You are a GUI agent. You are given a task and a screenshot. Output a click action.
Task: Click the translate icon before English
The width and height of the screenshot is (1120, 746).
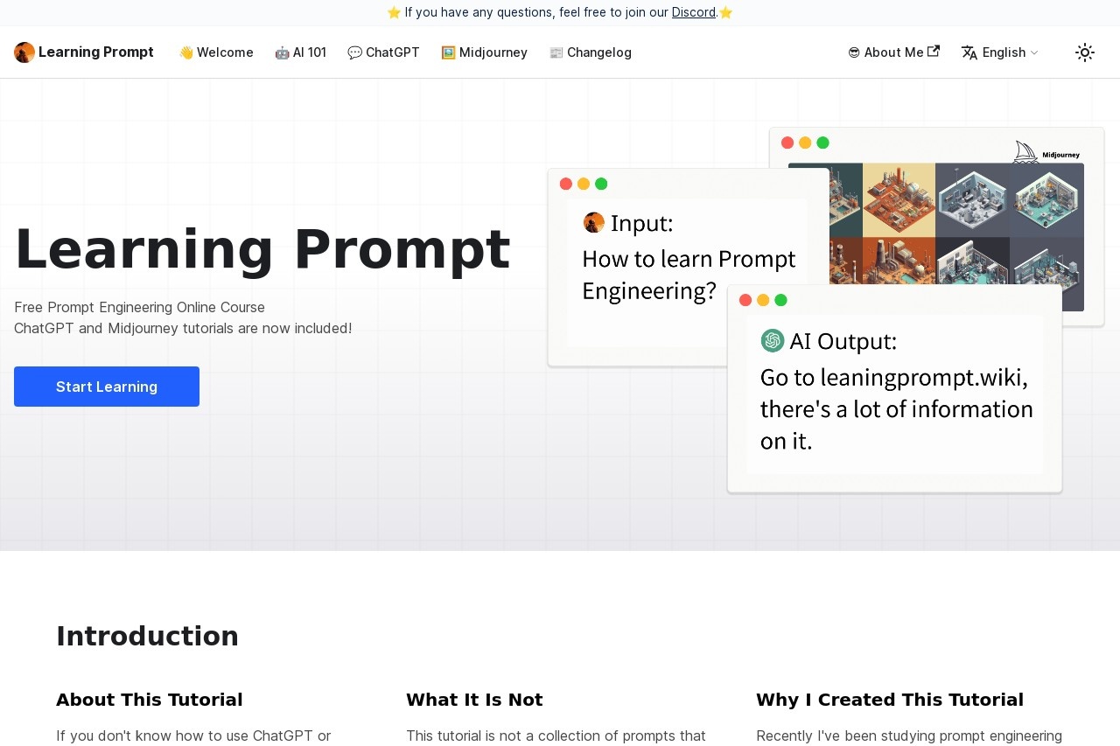point(969,52)
